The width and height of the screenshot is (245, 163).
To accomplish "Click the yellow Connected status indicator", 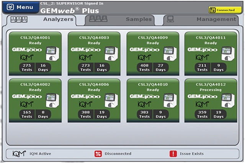I will [x=225, y=10].
